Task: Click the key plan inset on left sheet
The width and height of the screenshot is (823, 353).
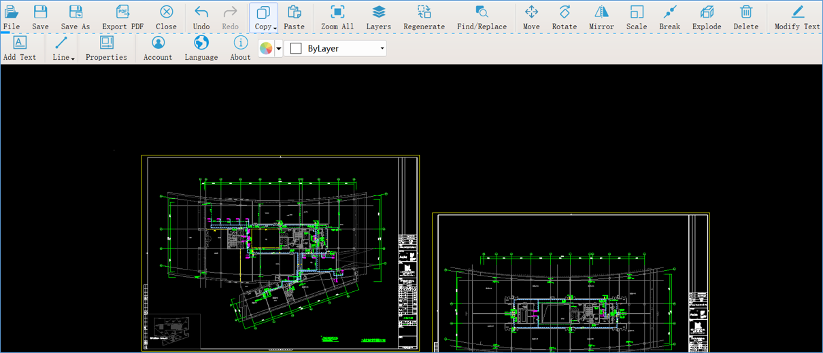Action: click(x=175, y=330)
